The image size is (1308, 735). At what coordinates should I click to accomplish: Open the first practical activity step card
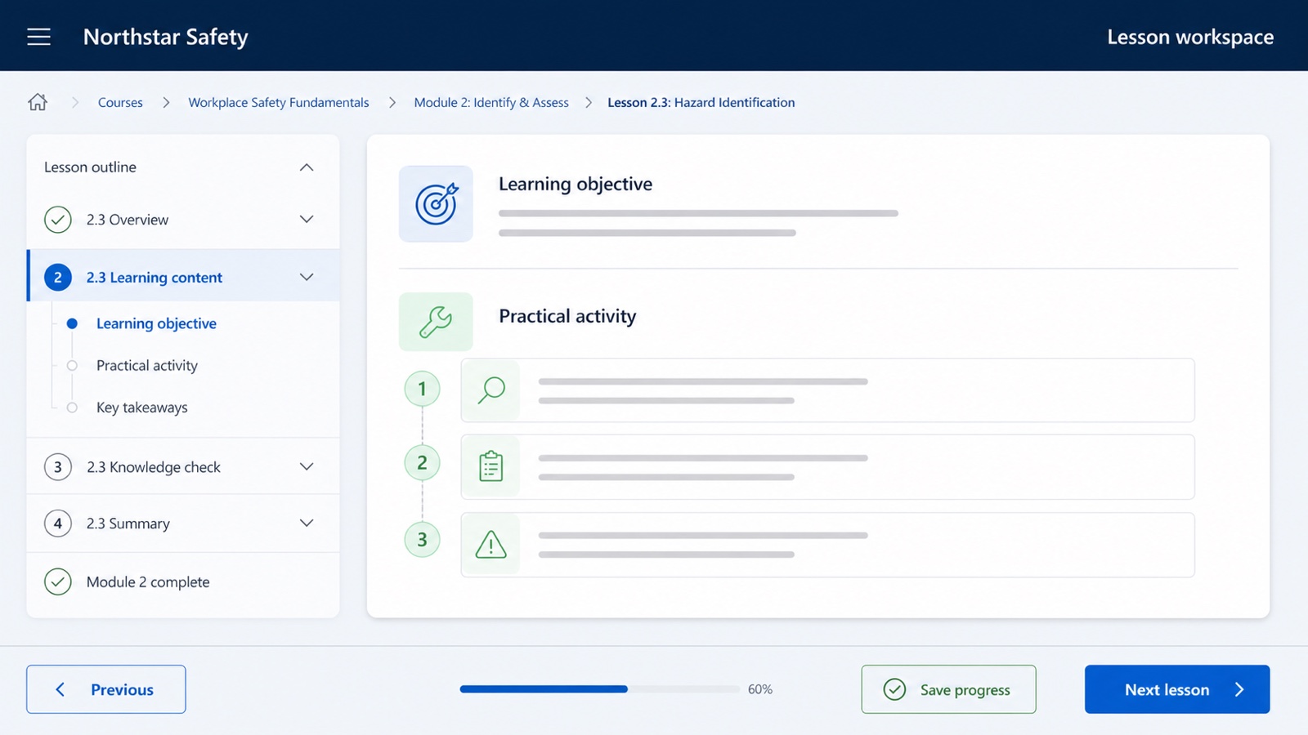point(827,390)
